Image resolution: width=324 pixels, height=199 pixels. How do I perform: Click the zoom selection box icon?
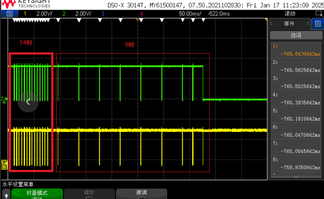coord(319,14)
